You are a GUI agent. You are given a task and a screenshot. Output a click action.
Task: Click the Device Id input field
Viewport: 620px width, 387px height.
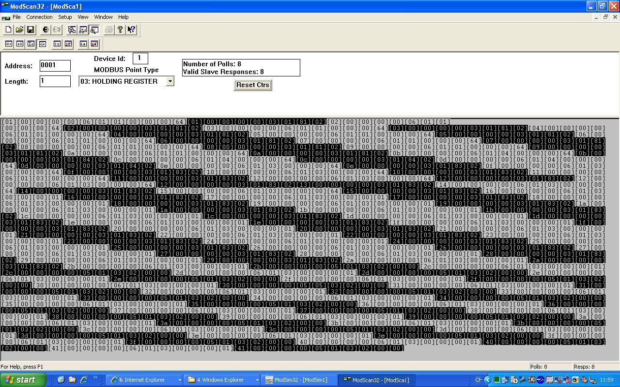pyautogui.click(x=140, y=58)
